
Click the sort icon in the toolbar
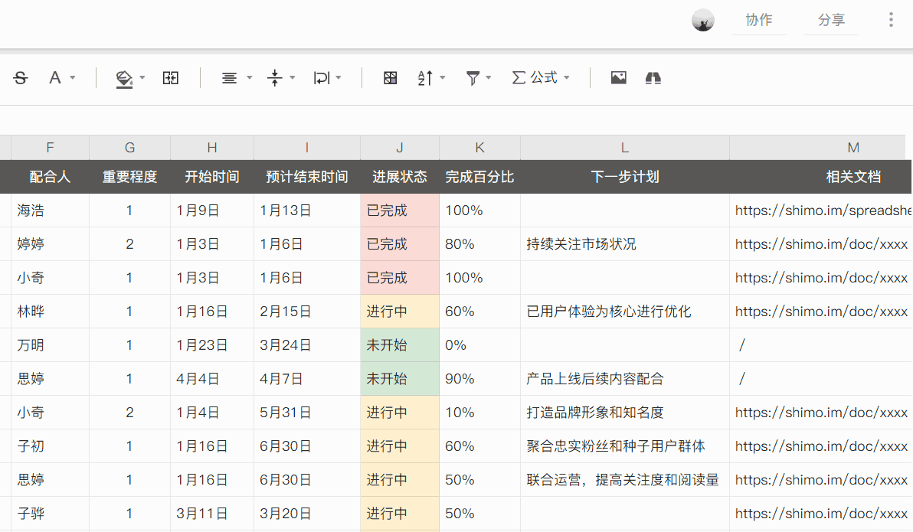coord(427,77)
